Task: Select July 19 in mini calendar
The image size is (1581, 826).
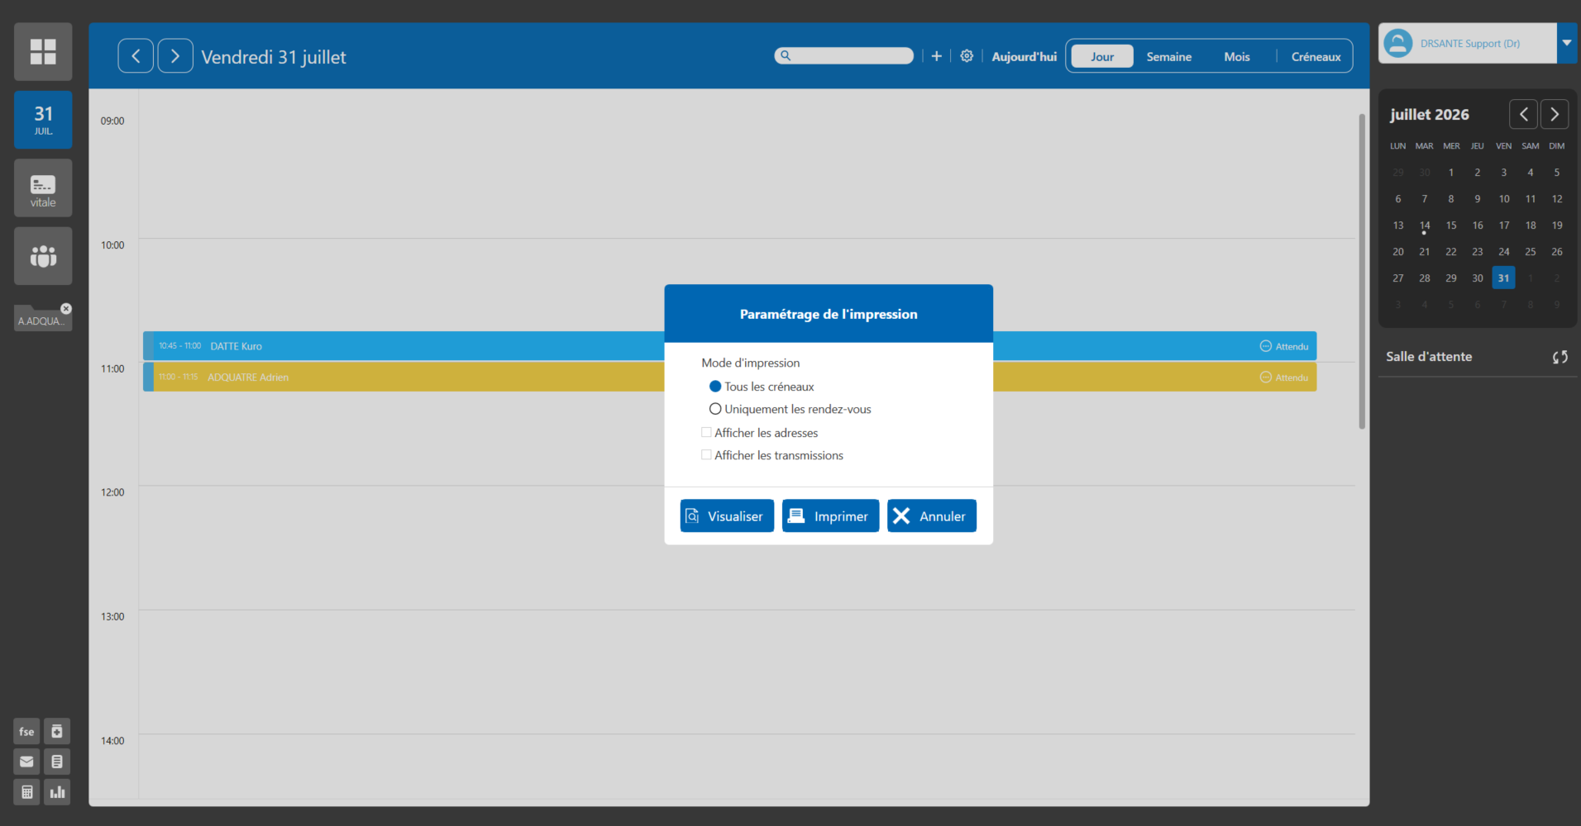Action: click(1557, 225)
